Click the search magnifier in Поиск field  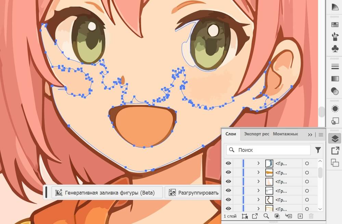pos(232,150)
